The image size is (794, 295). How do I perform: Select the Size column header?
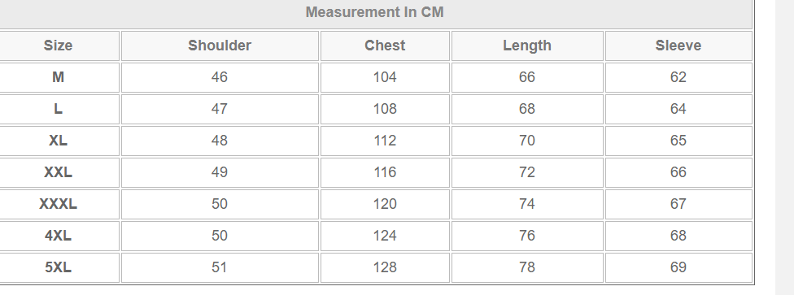tap(59, 46)
